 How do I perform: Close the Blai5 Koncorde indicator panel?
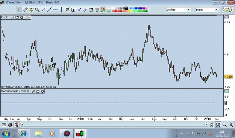click(x=42, y=91)
